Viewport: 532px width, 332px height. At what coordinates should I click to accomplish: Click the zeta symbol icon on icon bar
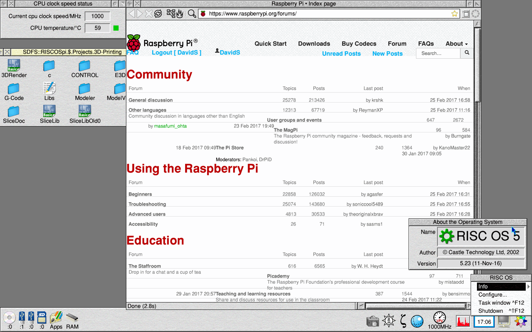coord(403,321)
